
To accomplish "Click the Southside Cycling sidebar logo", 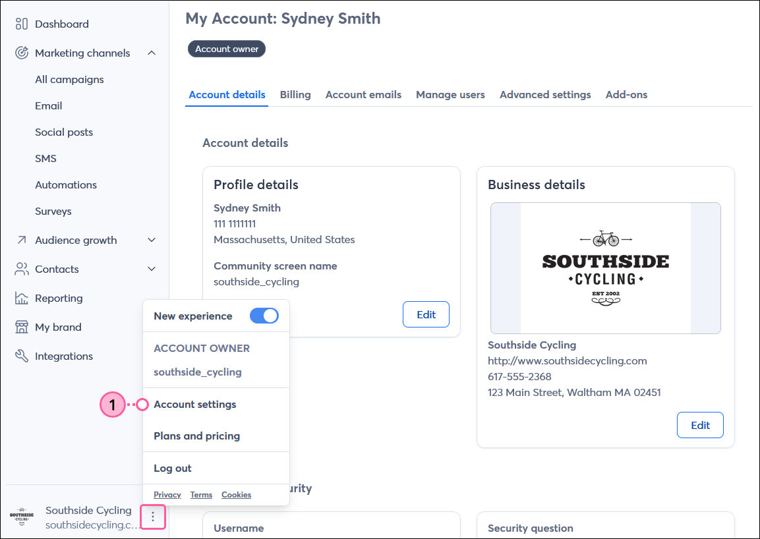I will [22, 517].
